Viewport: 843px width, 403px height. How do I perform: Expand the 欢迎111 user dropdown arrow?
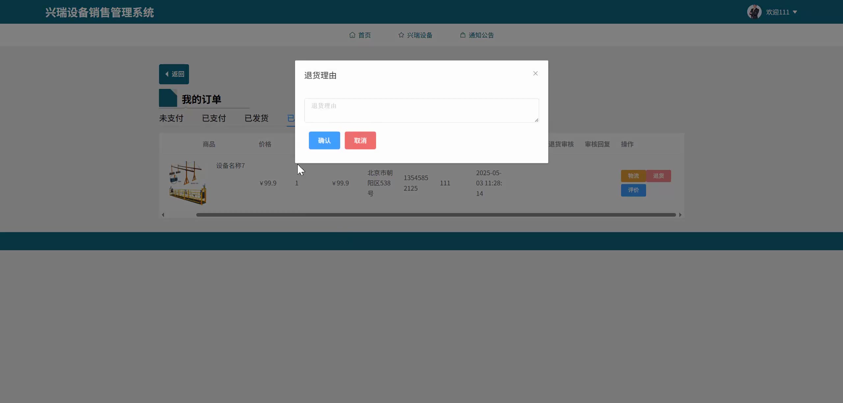point(795,12)
